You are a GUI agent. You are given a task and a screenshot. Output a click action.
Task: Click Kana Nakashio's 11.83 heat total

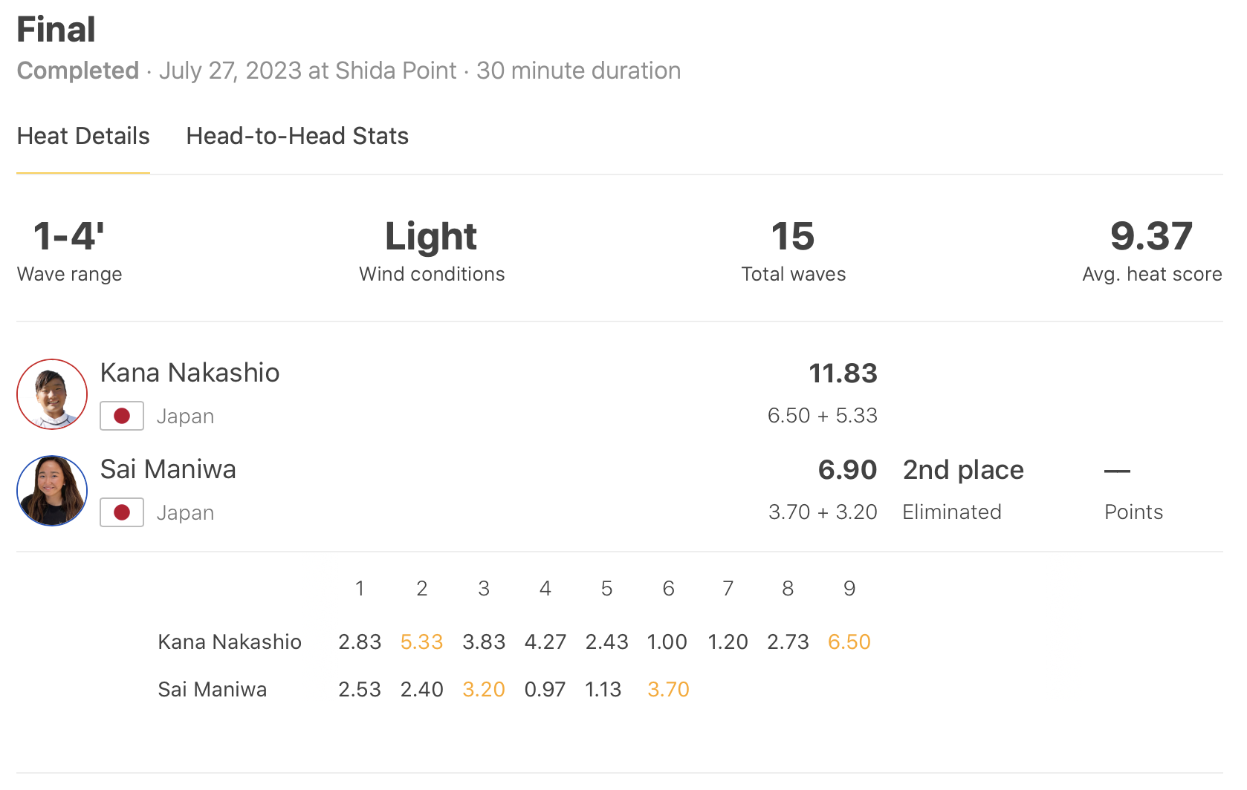843,373
